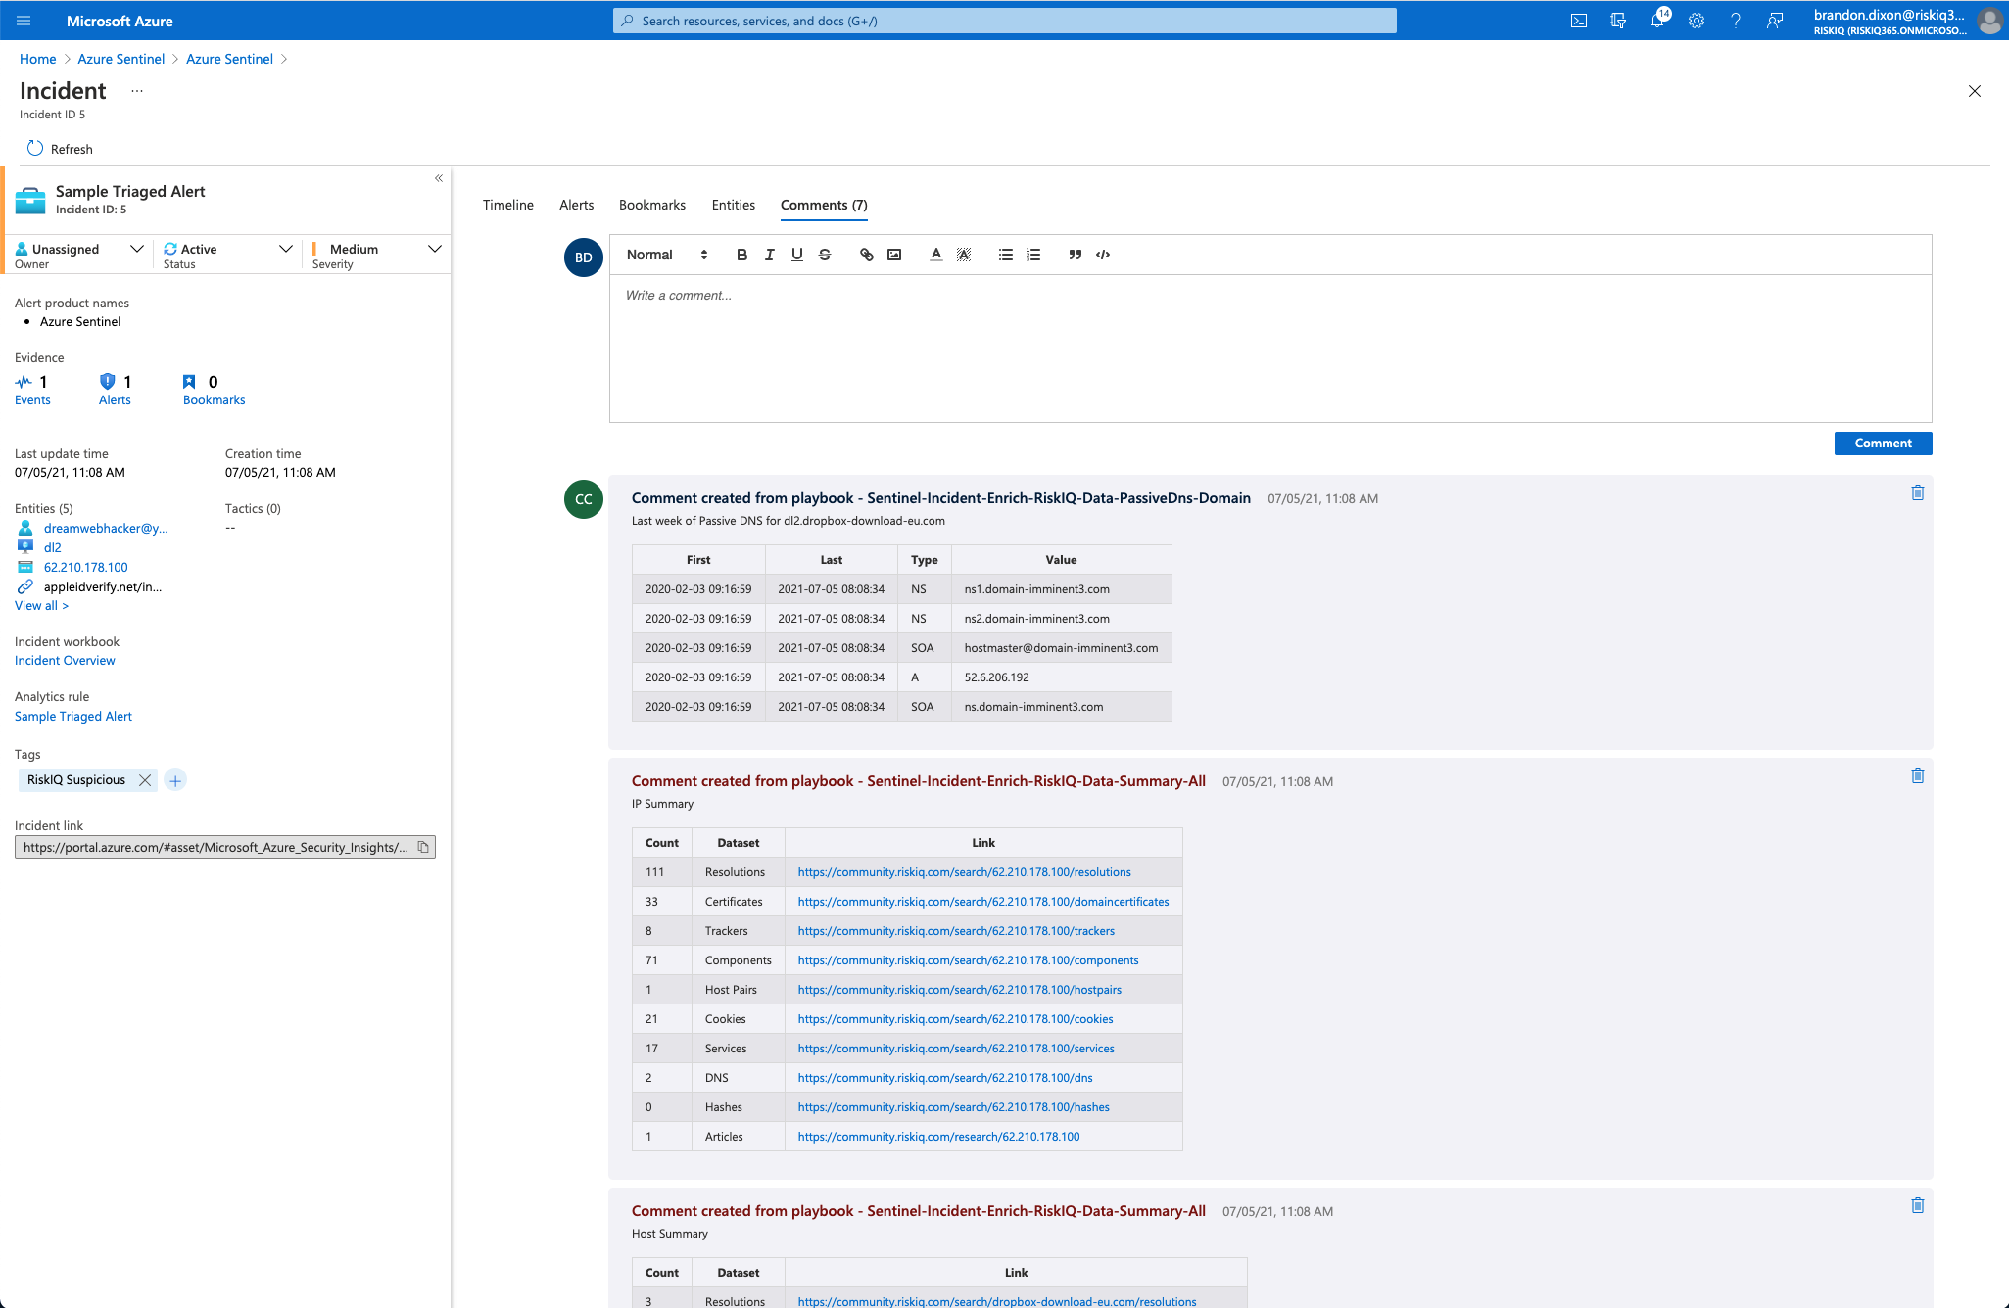Viewport: 2009px width, 1308px height.
Task: Open the Sample Triaged Alert analytics rule
Action: 73,717
